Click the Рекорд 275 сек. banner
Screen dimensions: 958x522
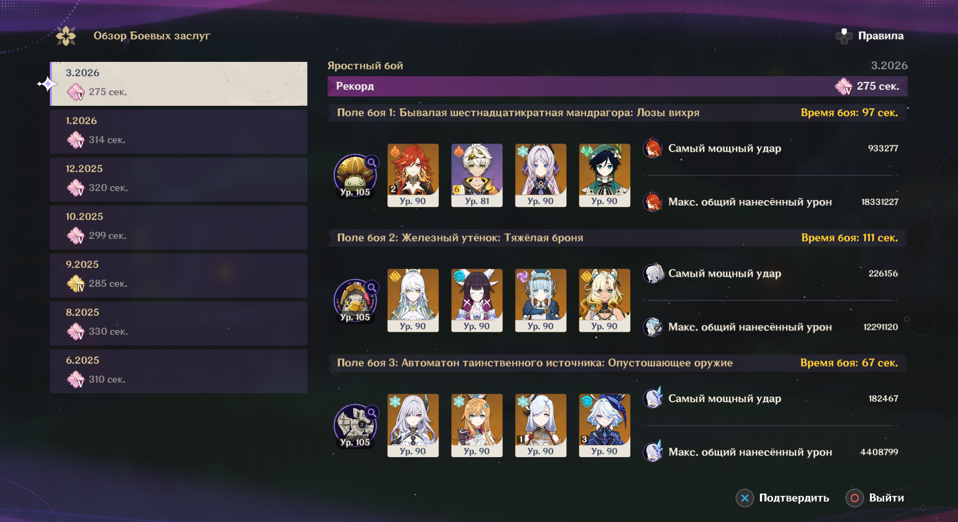point(617,86)
